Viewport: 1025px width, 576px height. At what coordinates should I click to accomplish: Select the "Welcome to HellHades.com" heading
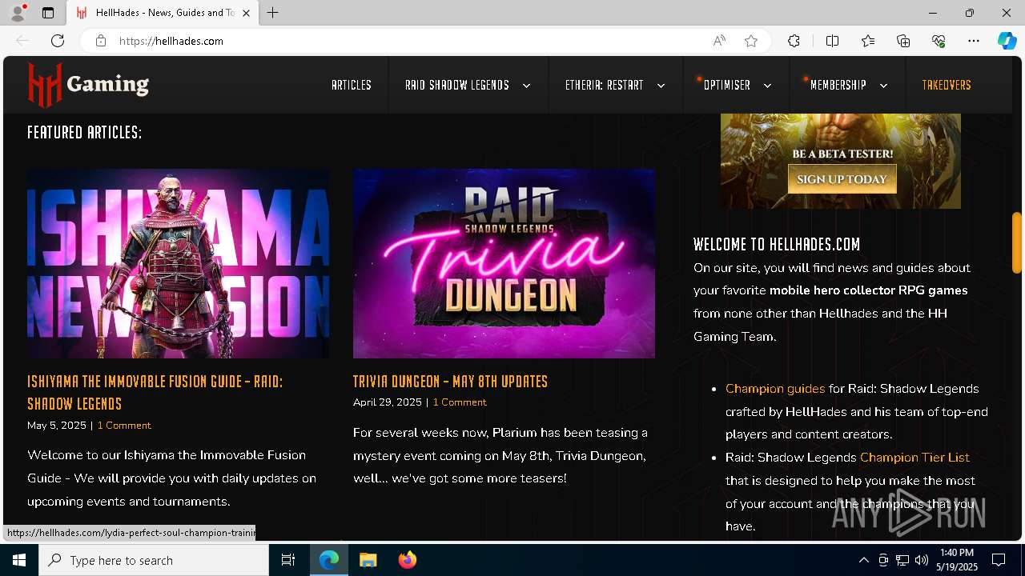point(777,244)
